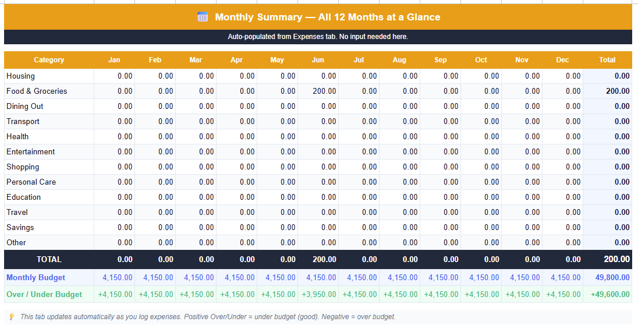Click the Over/Under total +49,600.00

tap(608, 295)
